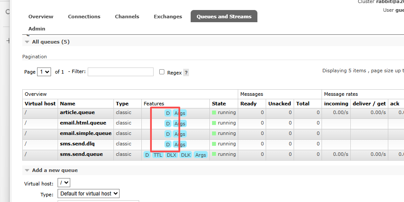
Task: Switch to the Exchanges tab
Action: tap(168, 17)
